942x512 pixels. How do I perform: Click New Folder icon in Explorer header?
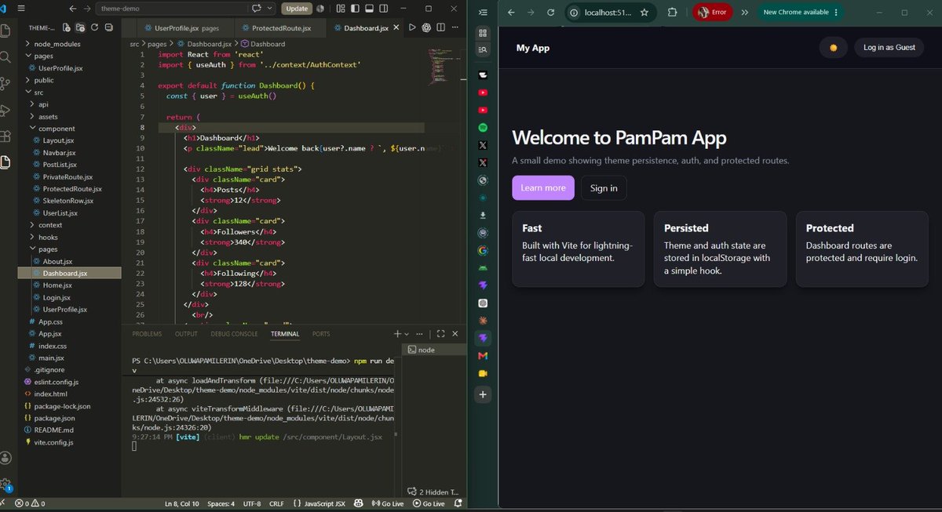tap(79, 27)
